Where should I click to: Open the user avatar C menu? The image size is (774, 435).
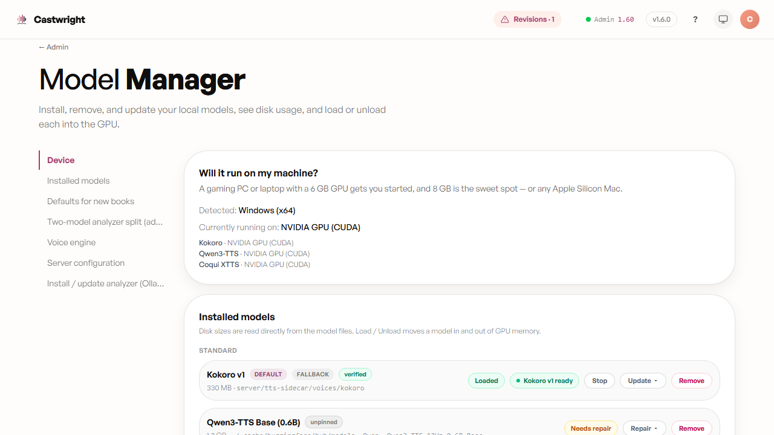750,19
